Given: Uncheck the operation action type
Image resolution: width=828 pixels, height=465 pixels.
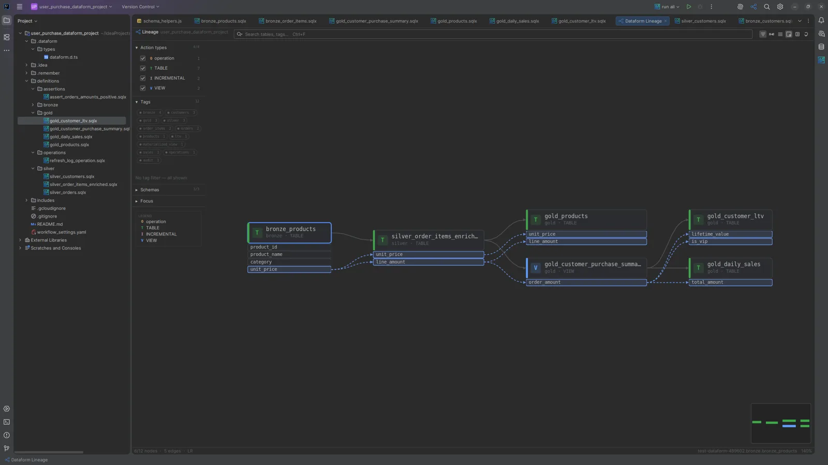Looking at the screenshot, I should [x=143, y=58].
